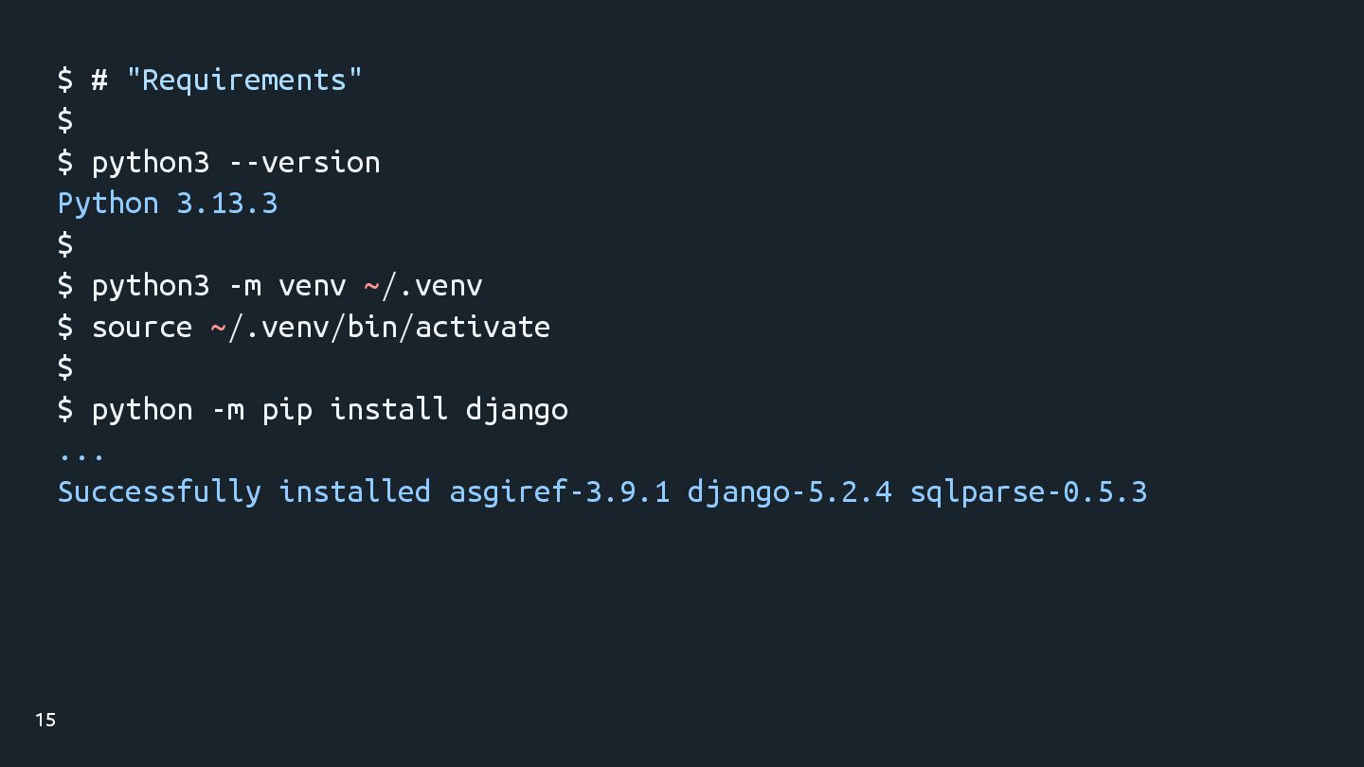This screenshot has height=767, width=1364.
Task: Click the empty prompt after Python version output
Action: pos(65,244)
